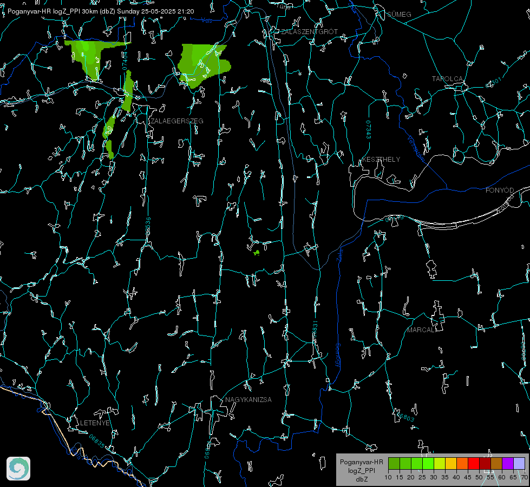Select the dark green 10–15 dBZ swatch
This screenshot has width=530, height=487.
(394, 463)
